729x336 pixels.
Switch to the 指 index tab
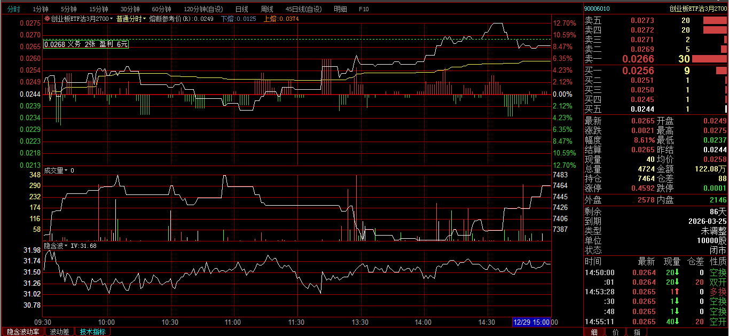(637, 332)
